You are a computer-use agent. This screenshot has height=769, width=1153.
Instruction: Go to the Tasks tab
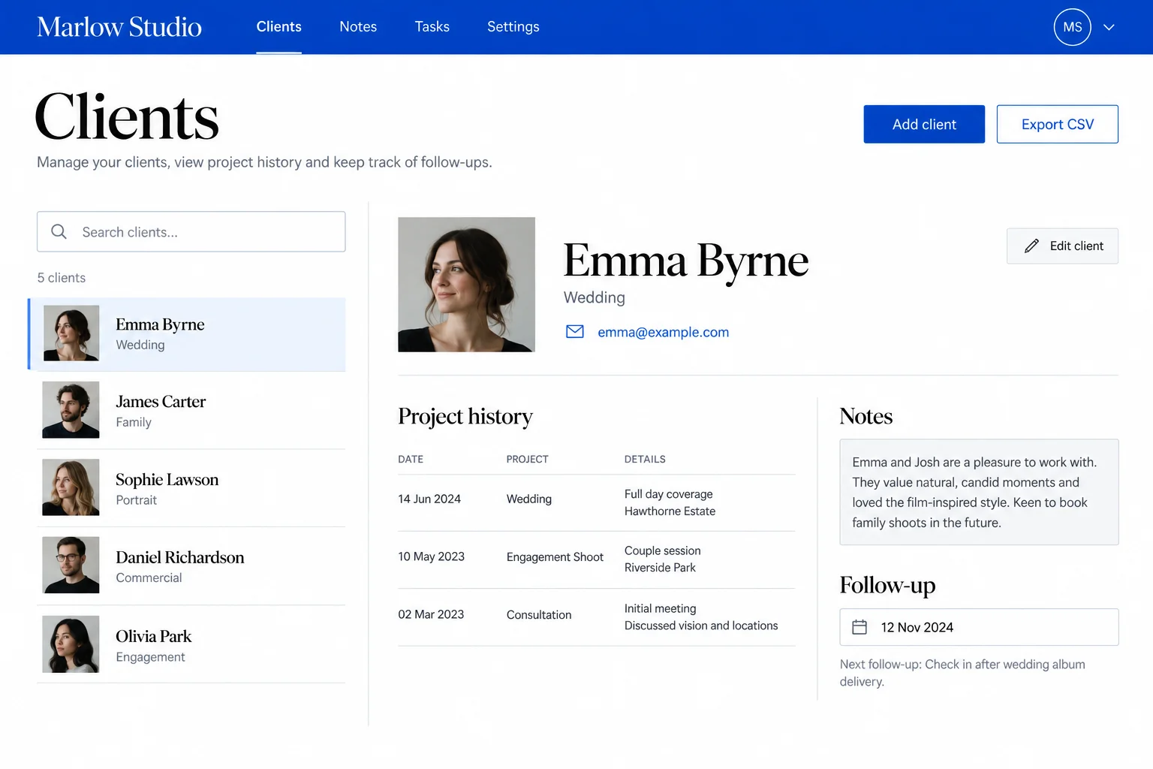coord(432,27)
